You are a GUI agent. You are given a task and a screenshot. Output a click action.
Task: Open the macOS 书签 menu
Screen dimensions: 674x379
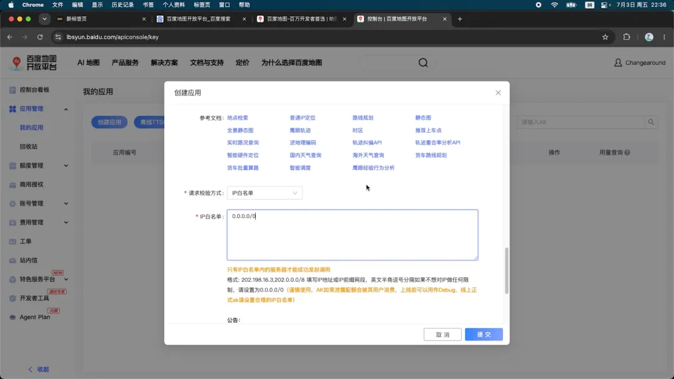click(x=148, y=5)
